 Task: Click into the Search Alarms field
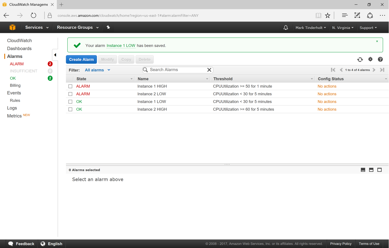(178, 70)
